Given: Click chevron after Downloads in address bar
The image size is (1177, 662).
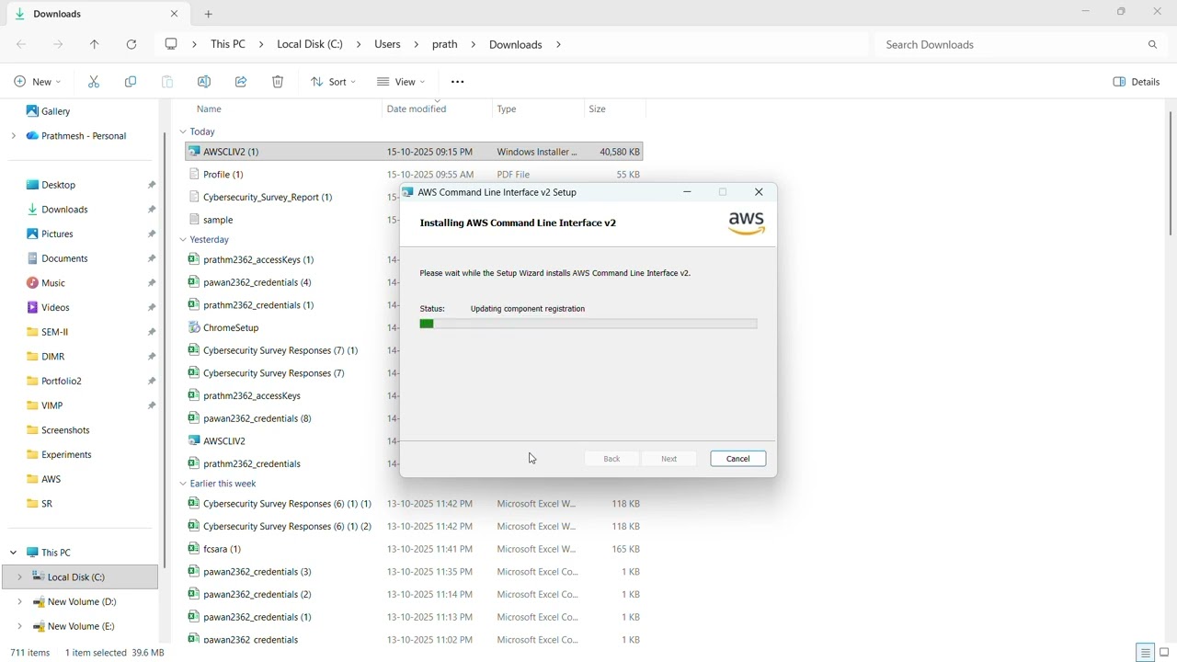Looking at the screenshot, I should (x=558, y=44).
